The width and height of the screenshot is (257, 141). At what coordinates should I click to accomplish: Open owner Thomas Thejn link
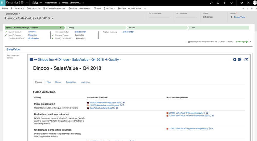click(x=239, y=17)
